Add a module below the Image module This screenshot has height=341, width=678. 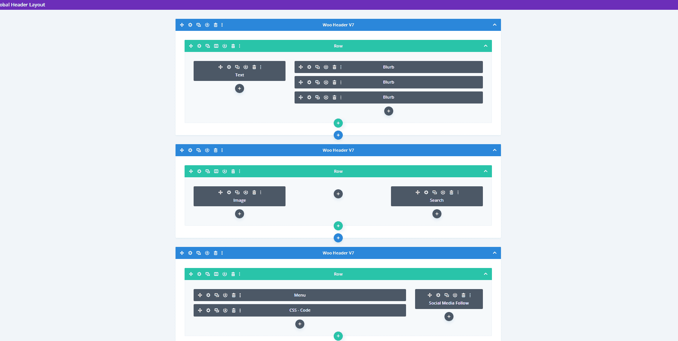pos(240,214)
